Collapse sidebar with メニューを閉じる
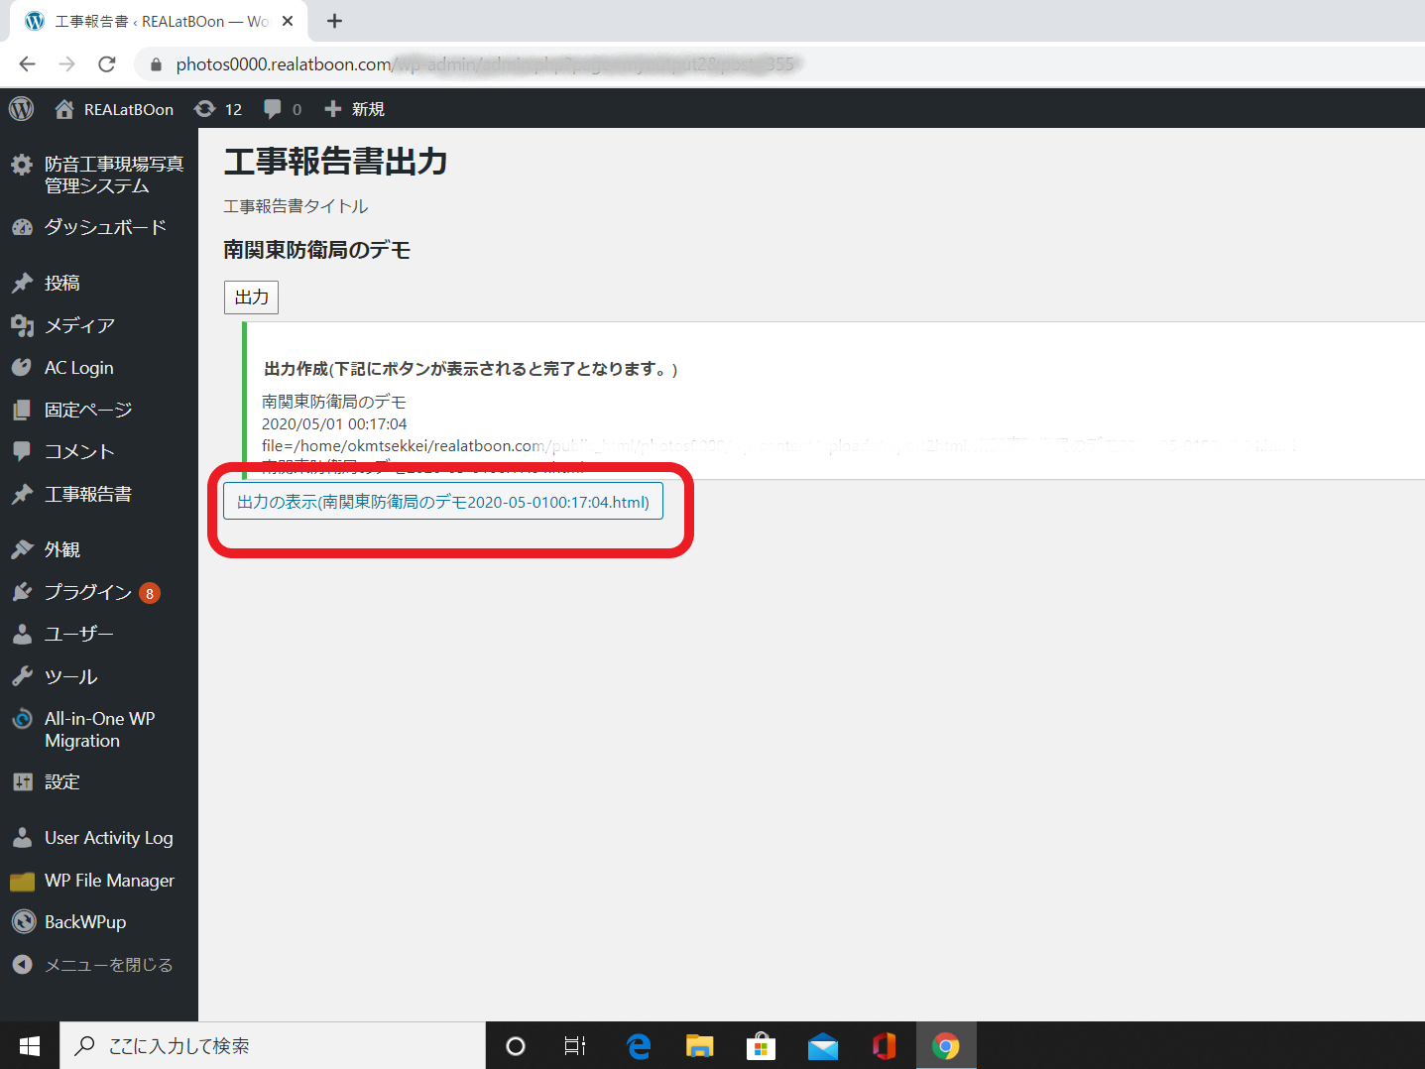Screen dimensions: 1425x1069 108,965
